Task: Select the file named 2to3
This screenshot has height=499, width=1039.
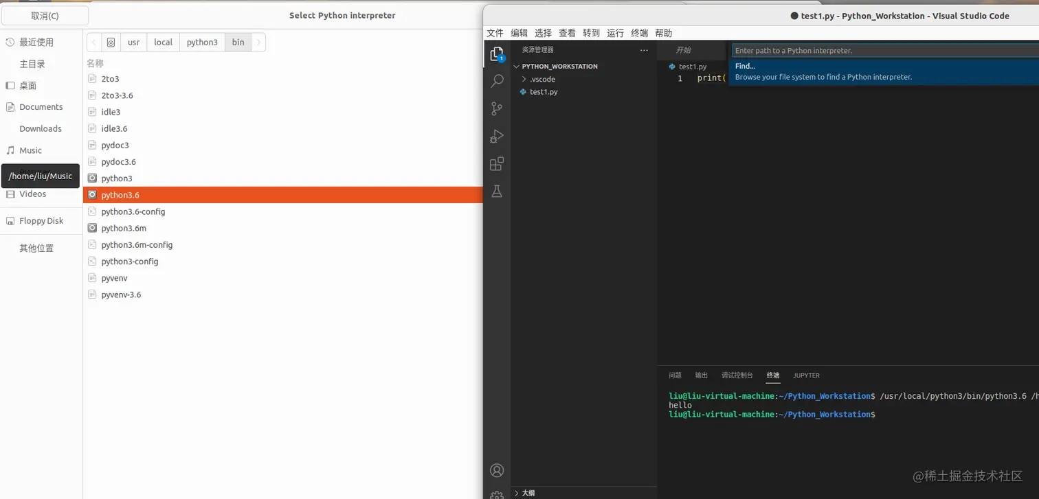Action: pyautogui.click(x=282, y=79)
